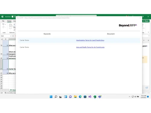Open the notification badge icon

tap(148, 97)
